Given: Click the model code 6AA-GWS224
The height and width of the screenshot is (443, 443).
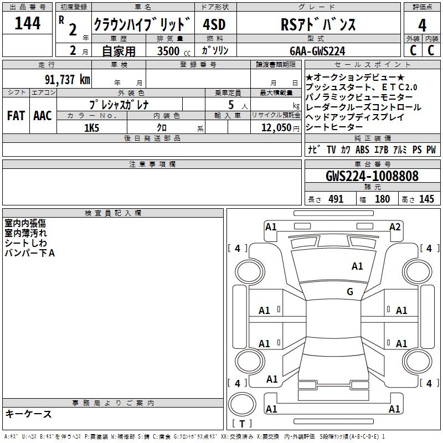Looking at the screenshot, I should [317, 51].
